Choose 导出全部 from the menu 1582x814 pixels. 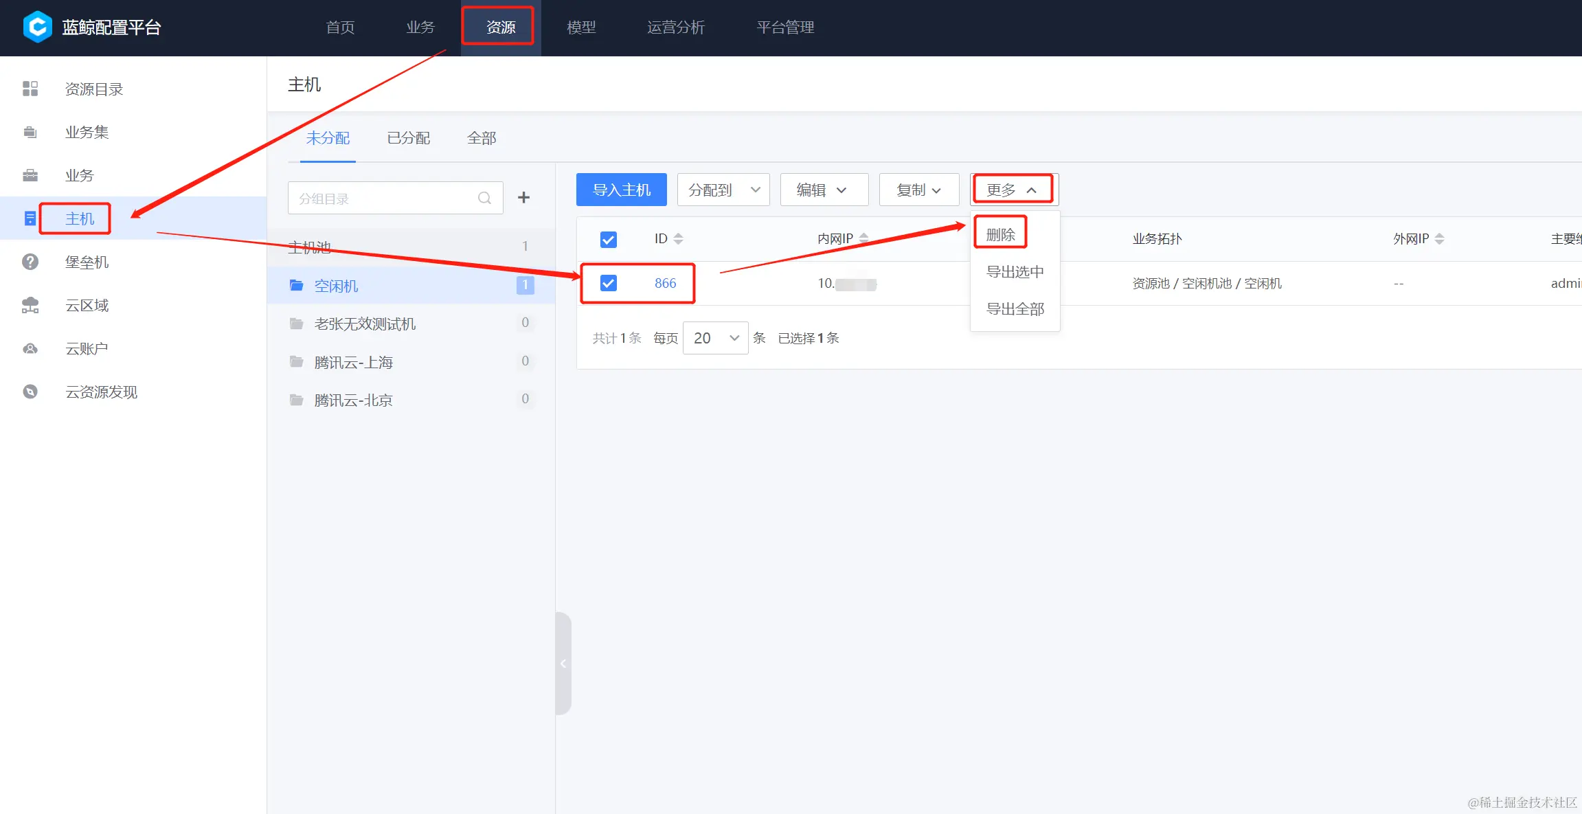pyautogui.click(x=1015, y=308)
